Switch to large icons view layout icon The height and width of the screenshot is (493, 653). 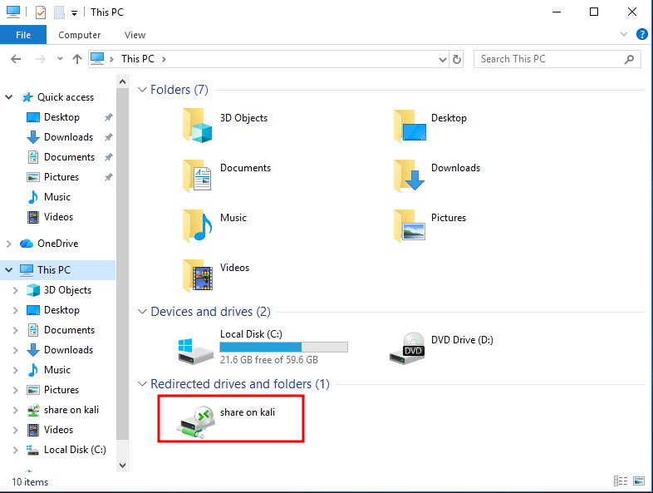click(x=639, y=481)
